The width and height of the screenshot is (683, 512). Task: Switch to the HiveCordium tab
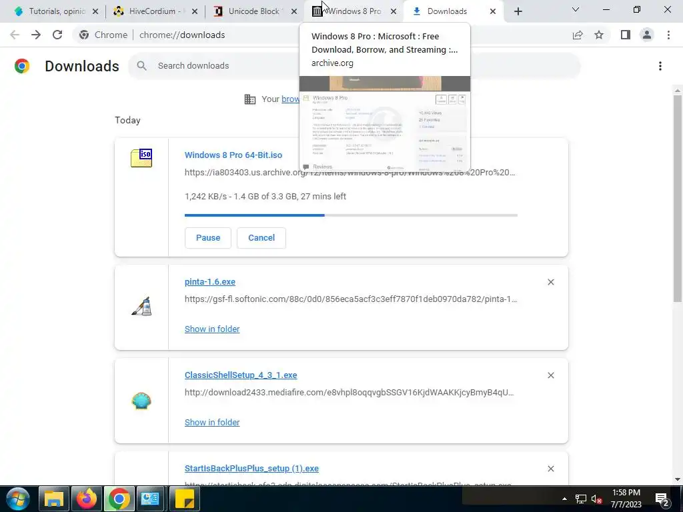point(155,11)
